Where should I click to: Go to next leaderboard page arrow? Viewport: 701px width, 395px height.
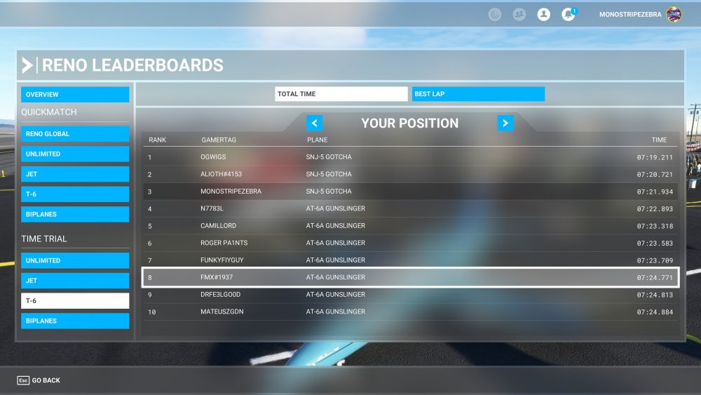point(505,123)
